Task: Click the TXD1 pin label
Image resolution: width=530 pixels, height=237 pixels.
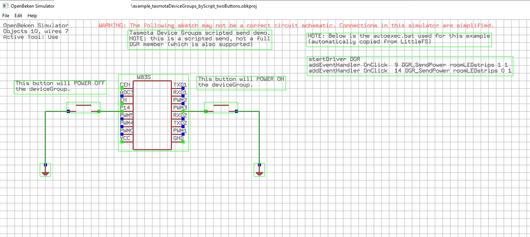Action: click(x=180, y=85)
